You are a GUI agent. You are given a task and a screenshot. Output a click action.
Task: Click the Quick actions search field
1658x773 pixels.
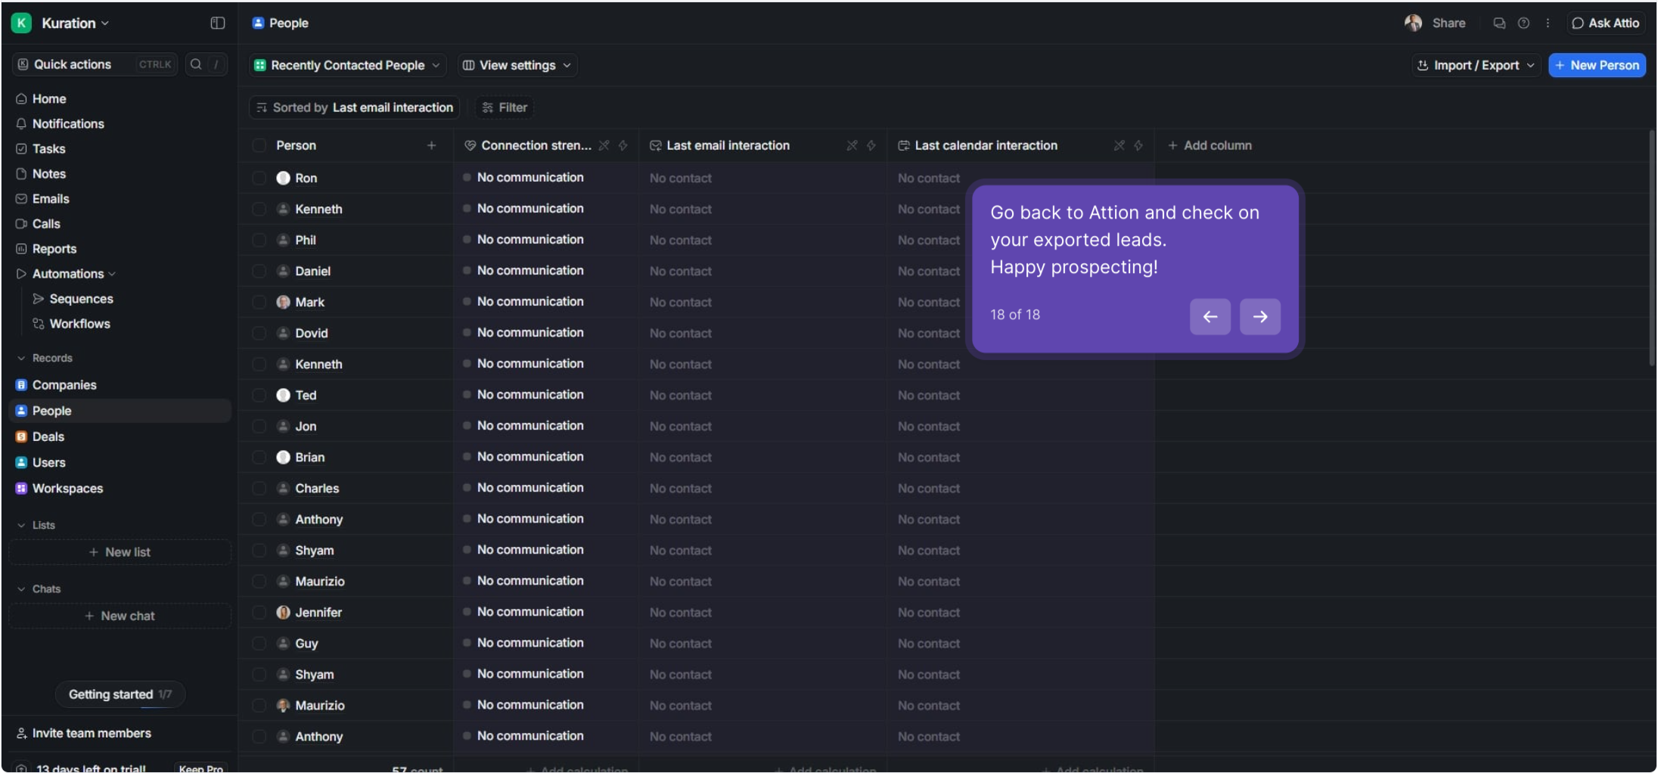tap(95, 64)
